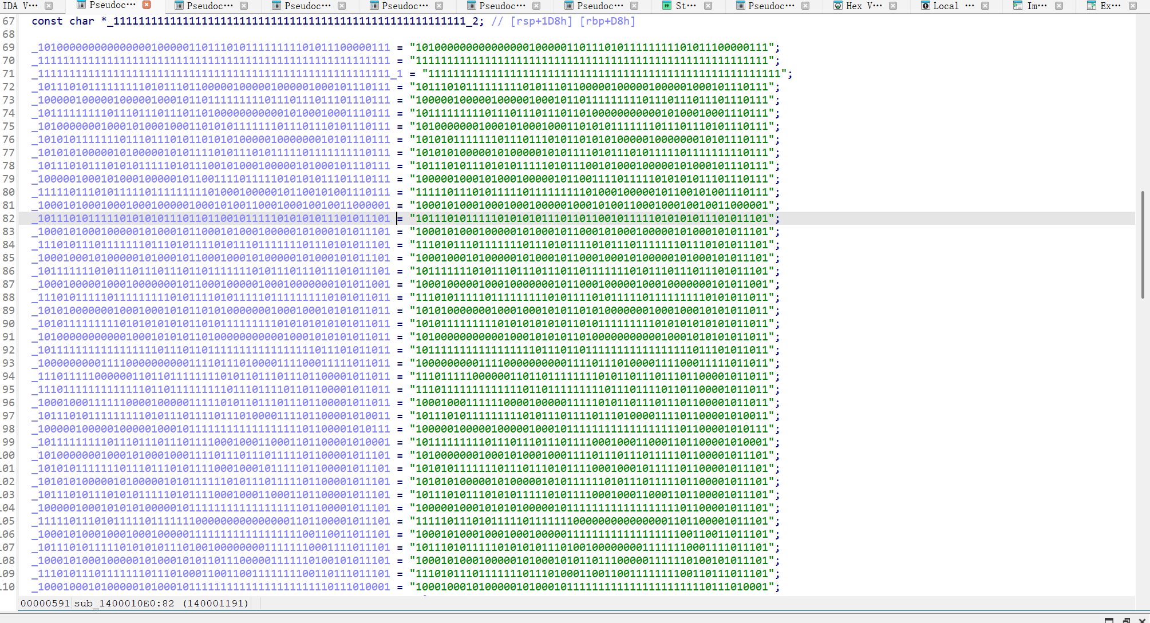1150x623 pixels.
Task: Close the Imports tab
Action: [x=1059, y=6]
